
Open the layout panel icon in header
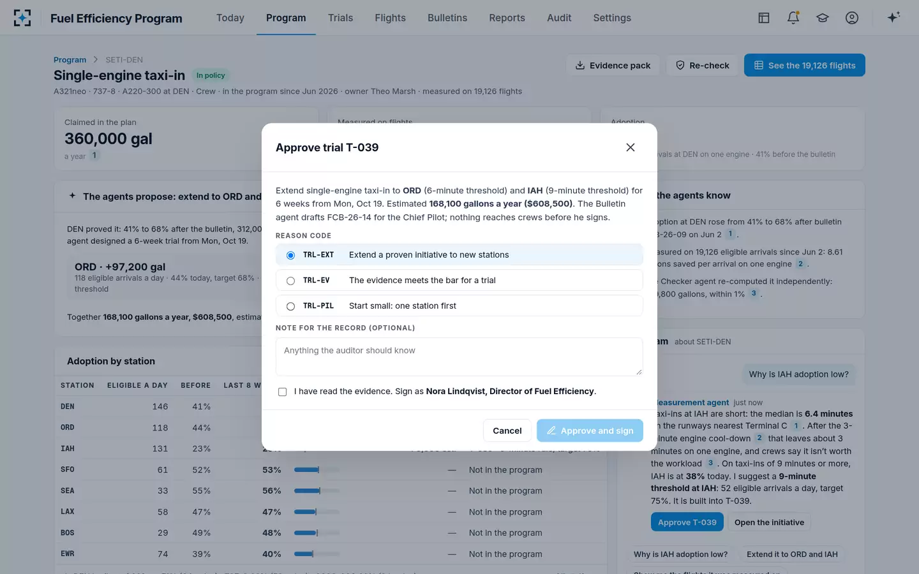764,18
